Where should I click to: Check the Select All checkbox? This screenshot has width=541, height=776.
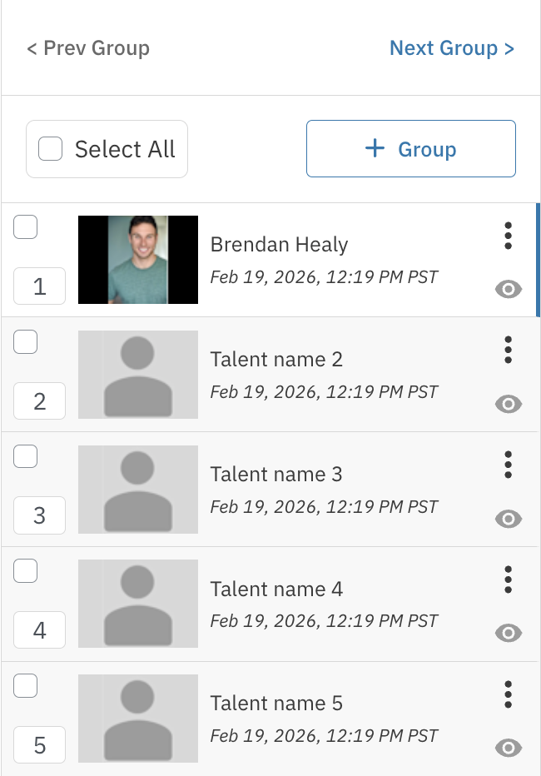(51, 149)
